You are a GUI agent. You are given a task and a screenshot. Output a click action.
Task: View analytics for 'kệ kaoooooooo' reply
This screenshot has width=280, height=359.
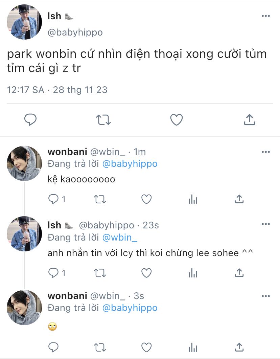[193, 199]
